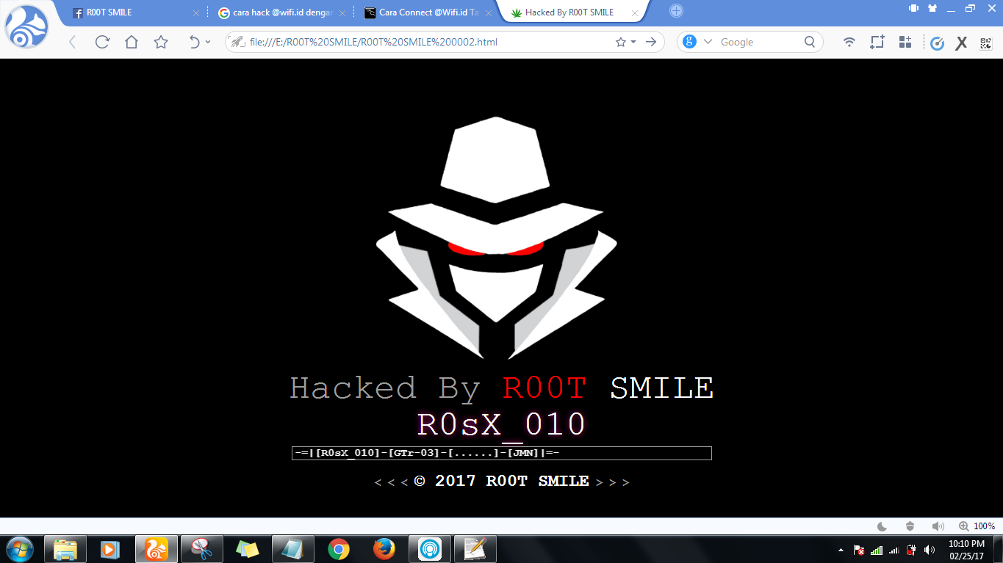The width and height of the screenshot is (1003, 563).
Task: Open the QR code scanner icon
Action: tap(985, 42)
